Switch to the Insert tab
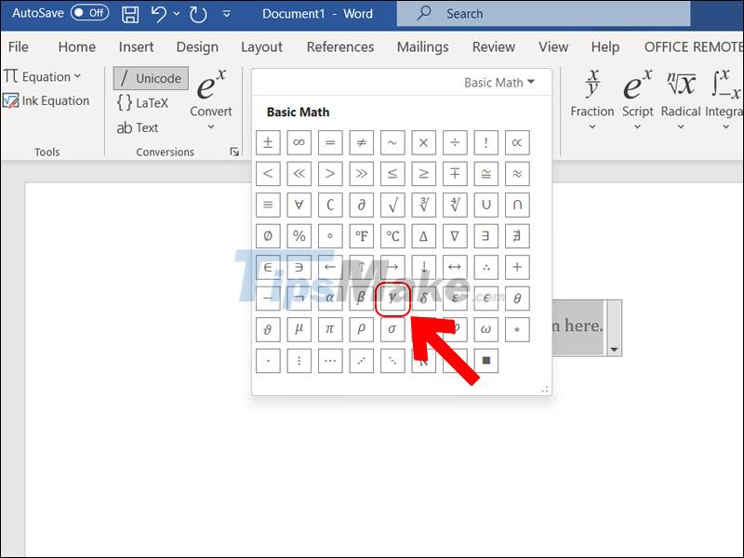 tap(136, 46)
